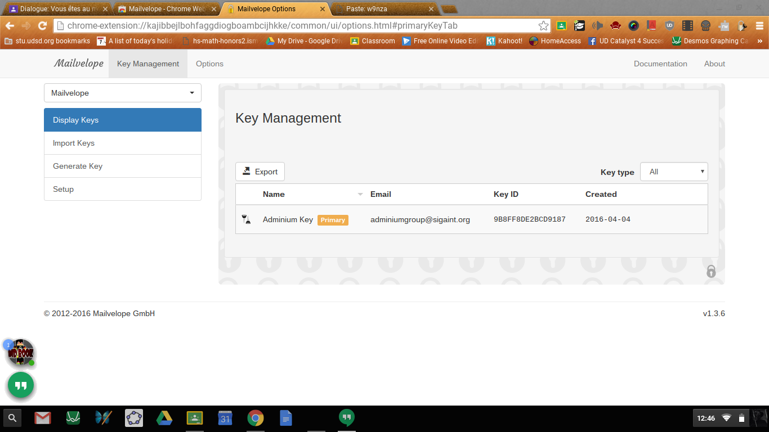Open the My Drive - Google Drive bookmark

coord(305,41)
